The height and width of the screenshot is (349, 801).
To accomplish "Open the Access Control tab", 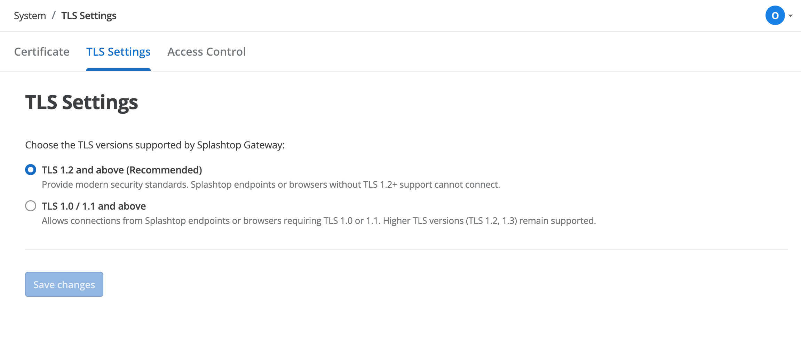I will (x=207, y=51).
